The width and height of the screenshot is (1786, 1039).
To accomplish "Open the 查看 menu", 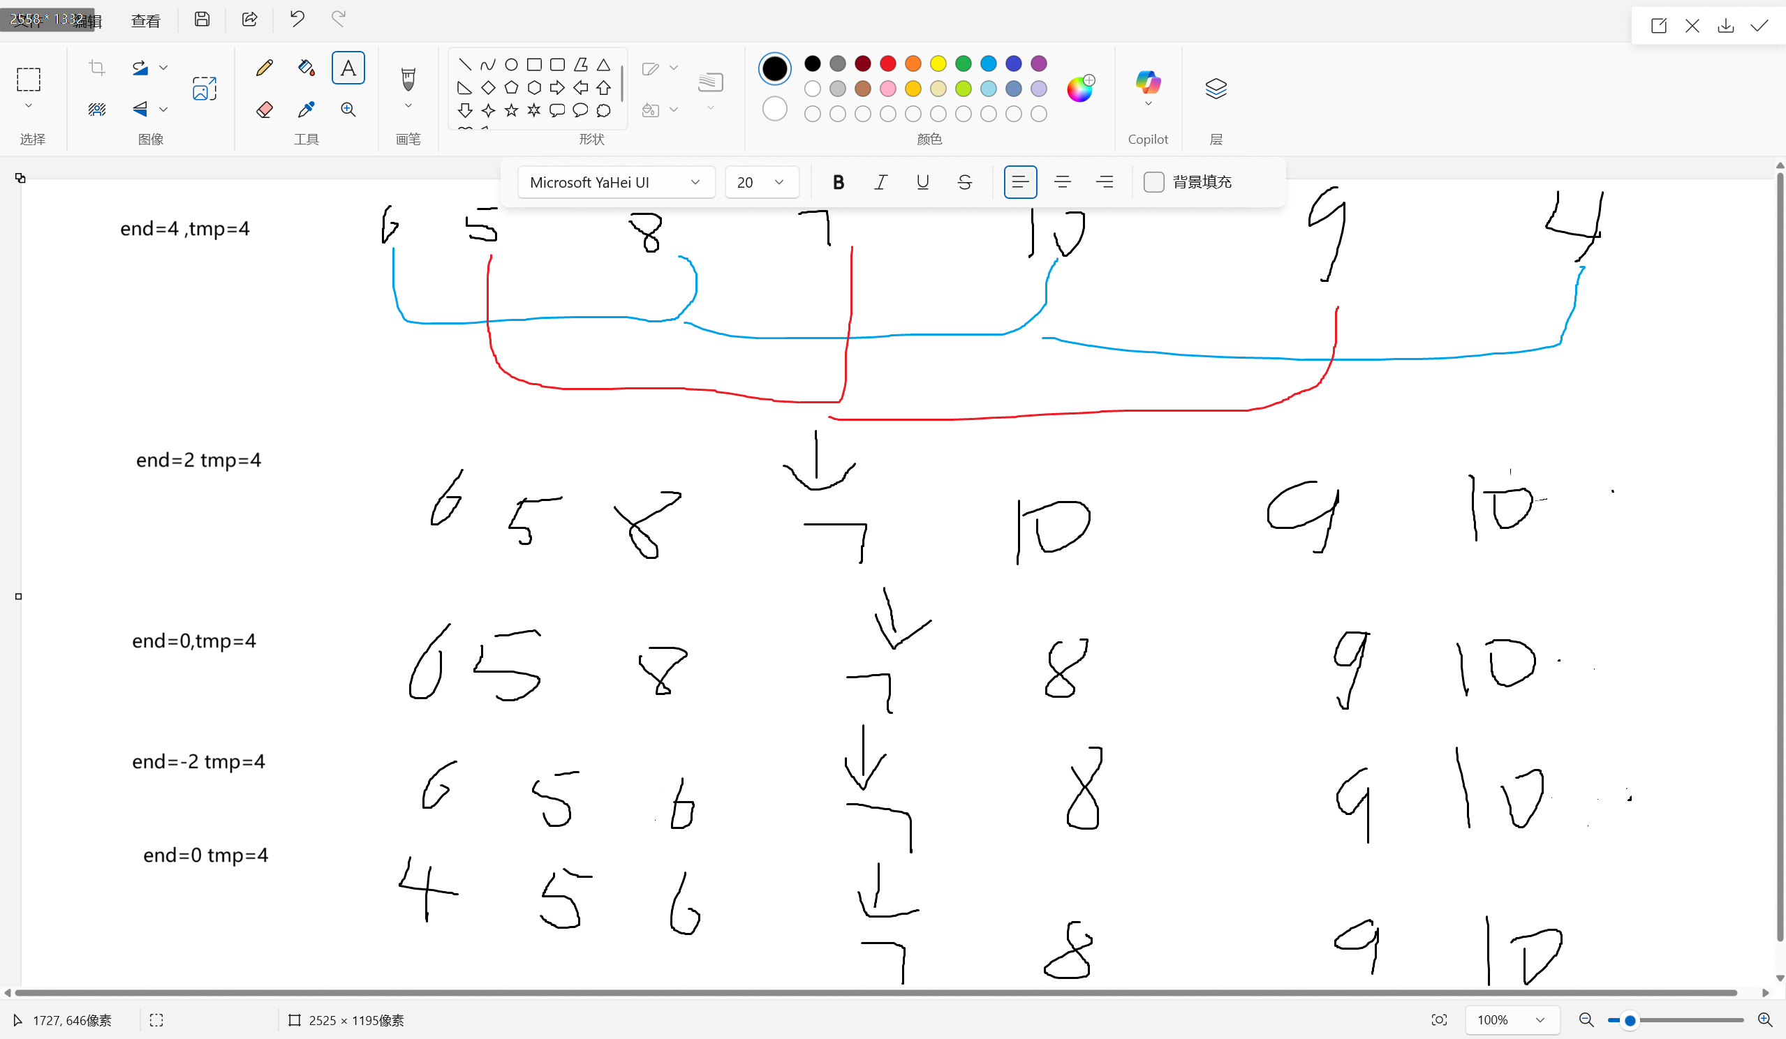I will coord(145,20).
